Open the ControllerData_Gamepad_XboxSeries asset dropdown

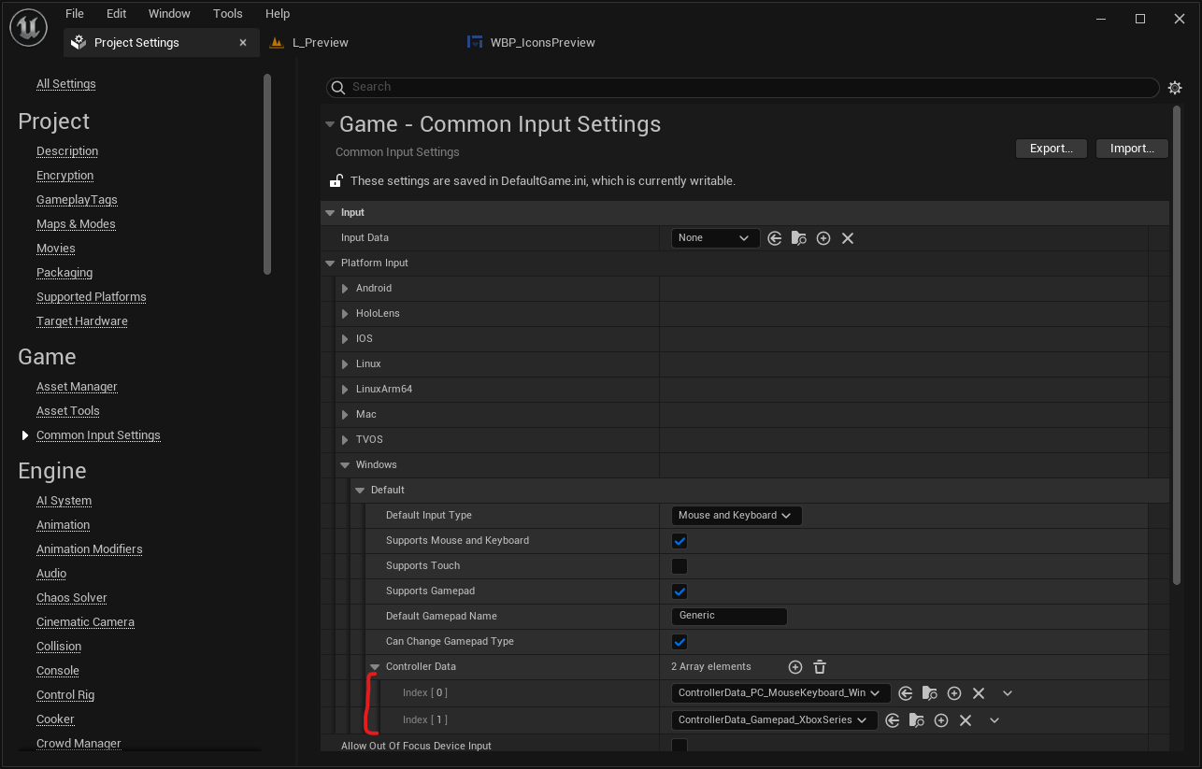tap(774, 720)
